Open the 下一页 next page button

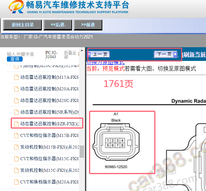(165, 54)
